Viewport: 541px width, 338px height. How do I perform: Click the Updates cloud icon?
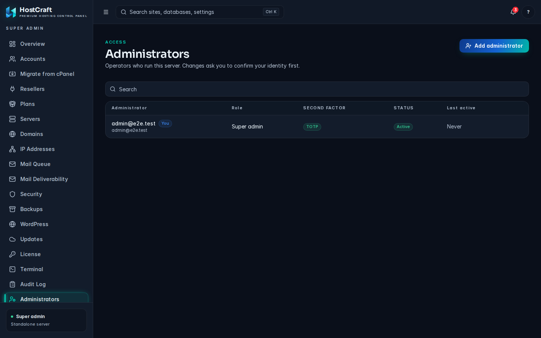(x=12, y=239)
